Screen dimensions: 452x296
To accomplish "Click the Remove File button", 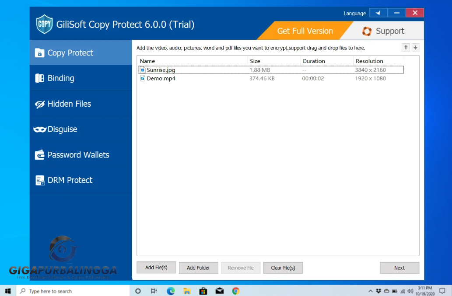I will (x=241, y=268).
